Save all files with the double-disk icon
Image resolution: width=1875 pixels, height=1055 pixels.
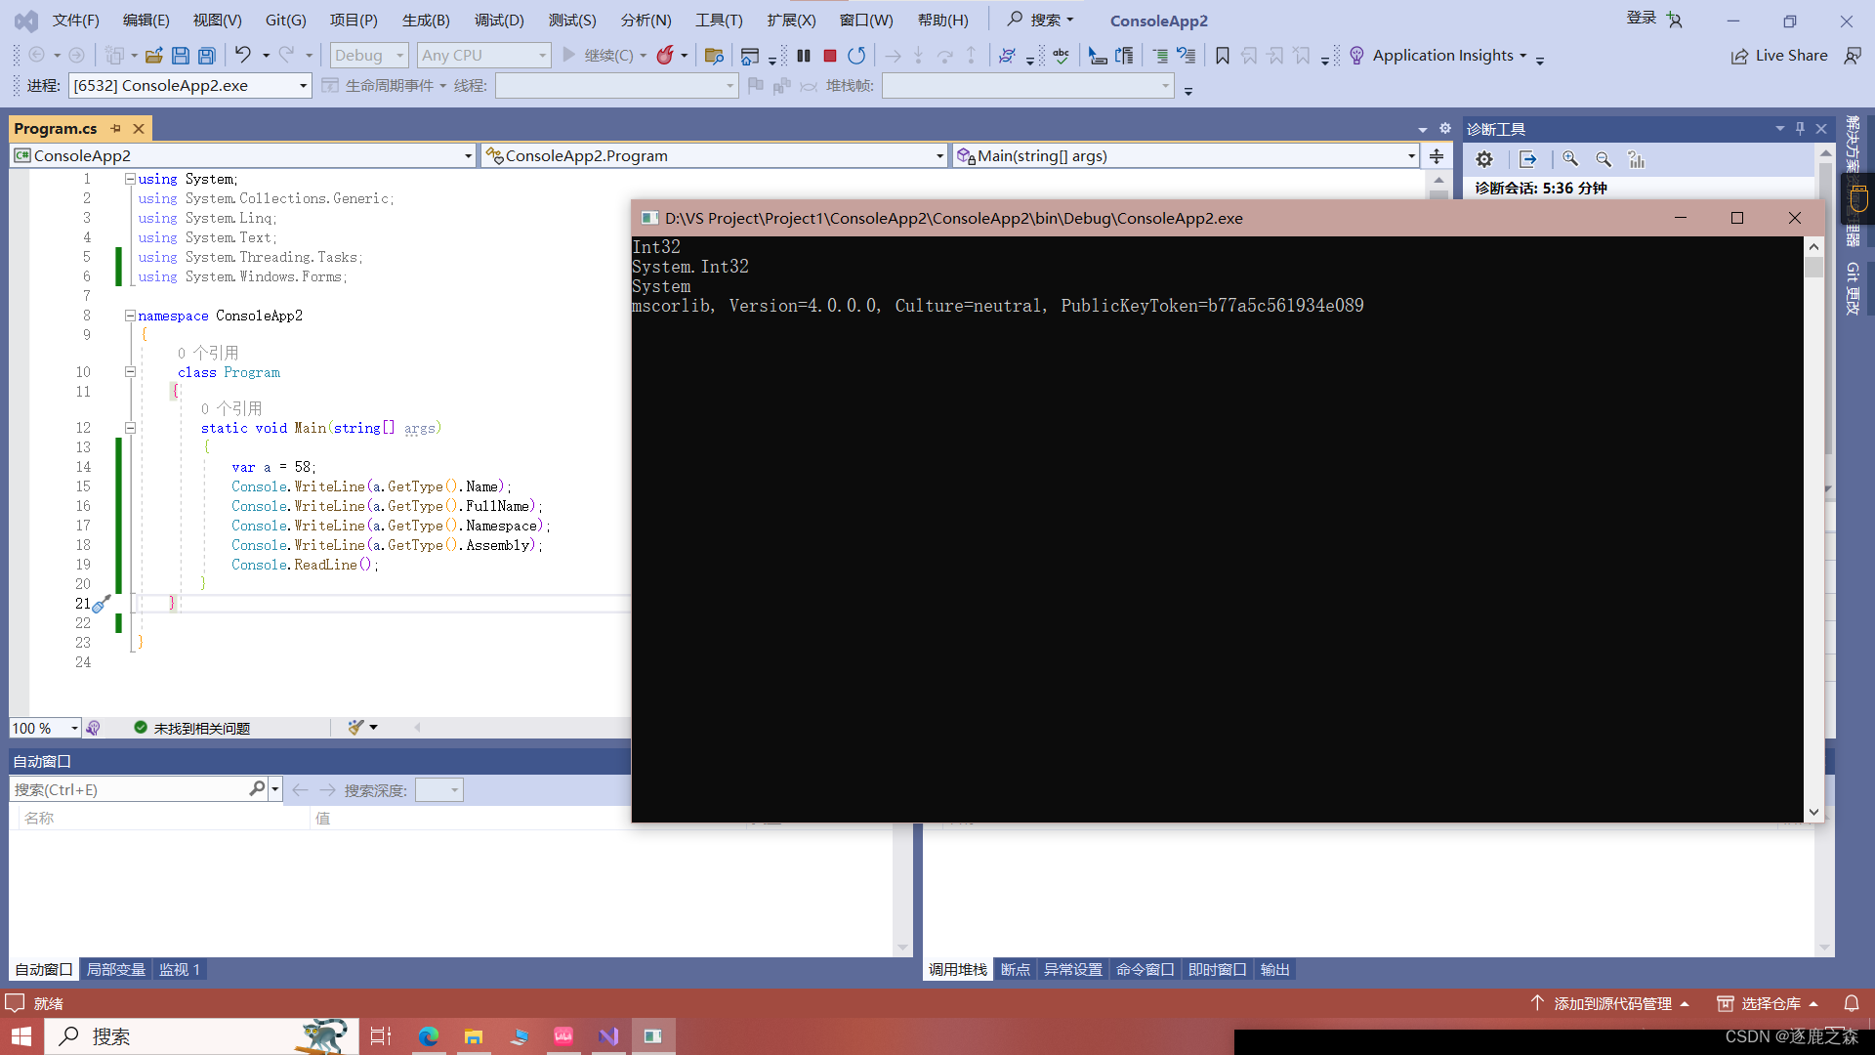pyautogui.click(x=207, y=56)
